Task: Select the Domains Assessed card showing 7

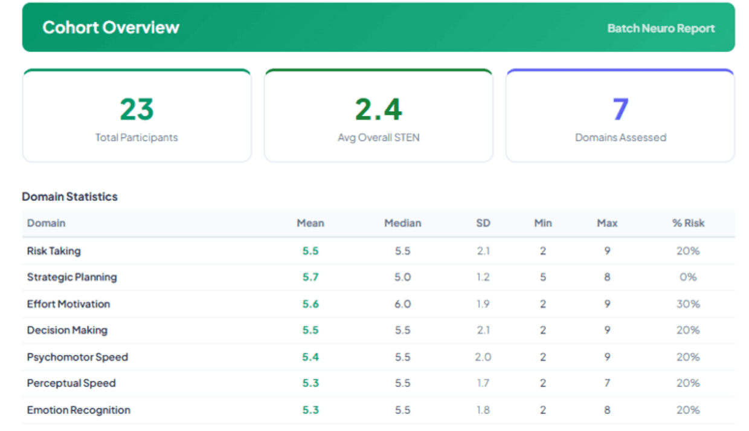Action: click(620, 115)
